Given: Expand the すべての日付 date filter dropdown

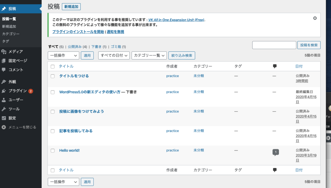Looking at the screenshot, I should [x=114, y=56].
